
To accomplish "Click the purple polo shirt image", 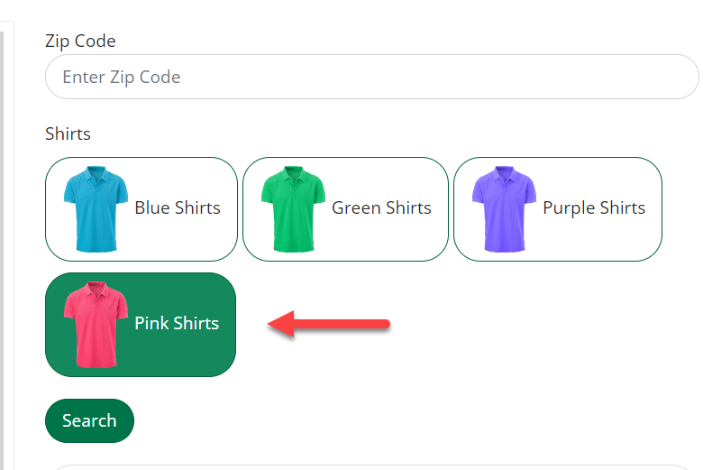I will click(x=504, y=208).
